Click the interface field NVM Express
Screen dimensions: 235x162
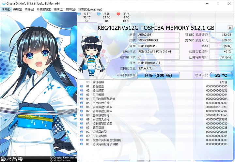pyautogui.click(x=158, y=46)
